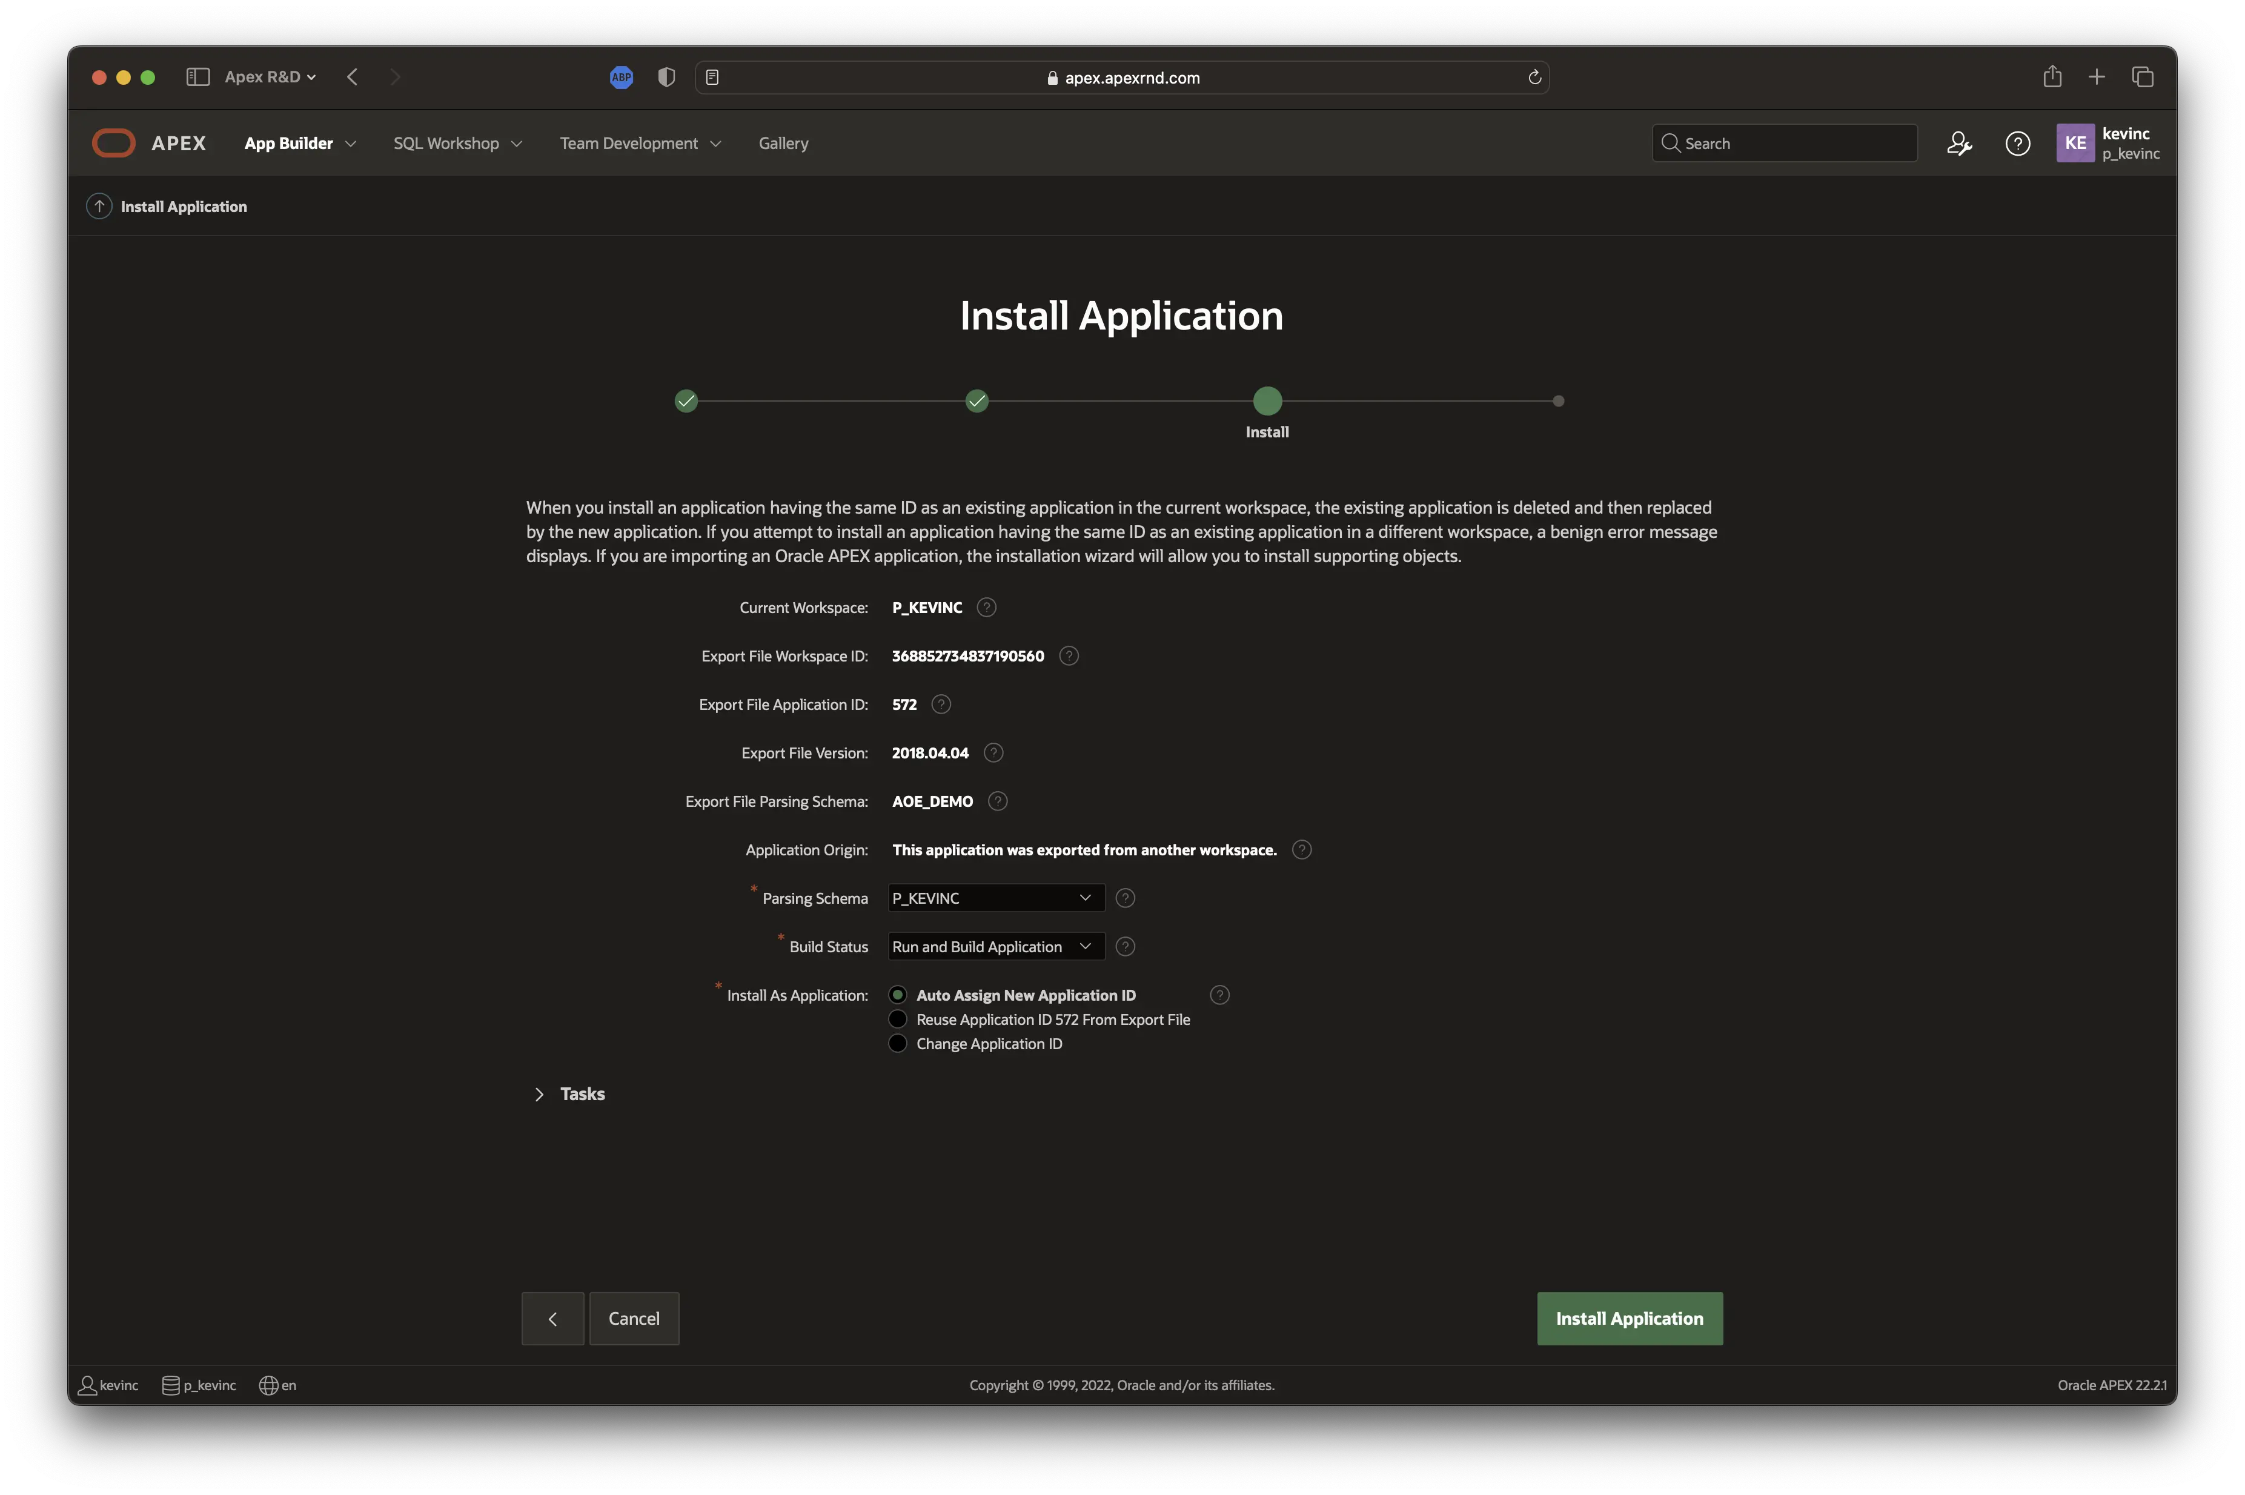Image resolution: width=2245 pixels, height=1495 pixels.
Task: Choose Change Application ID radio option
Action: (897, 1043)
